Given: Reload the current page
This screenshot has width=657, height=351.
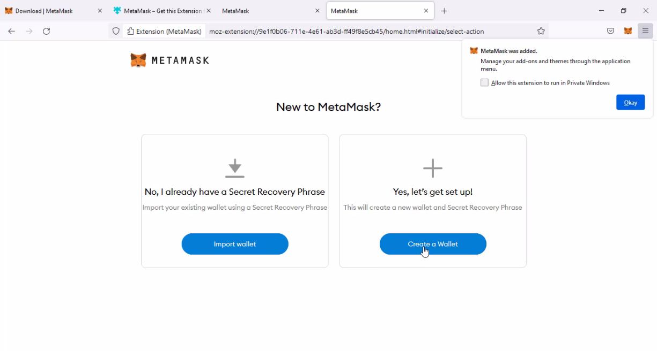Looking at the screenshot, I should [47, 31].
